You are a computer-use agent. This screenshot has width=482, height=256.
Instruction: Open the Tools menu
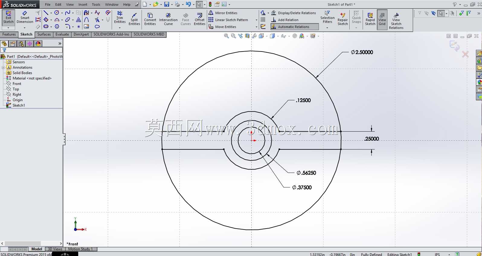coord(96,5)
